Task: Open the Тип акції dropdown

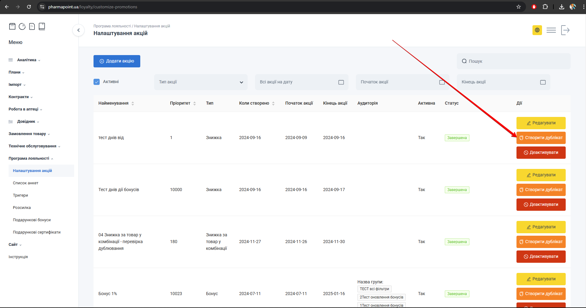Action: tap(201, 82)
